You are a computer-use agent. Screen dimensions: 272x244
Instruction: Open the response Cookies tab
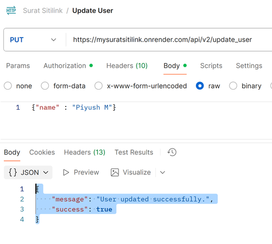click(x=42, y=152)
